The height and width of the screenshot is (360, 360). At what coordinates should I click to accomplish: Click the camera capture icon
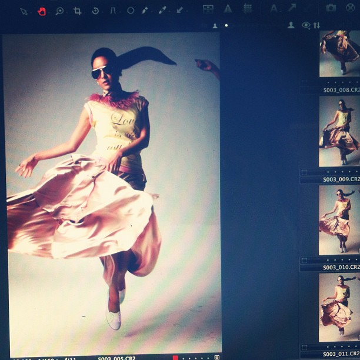pos(331,8)
